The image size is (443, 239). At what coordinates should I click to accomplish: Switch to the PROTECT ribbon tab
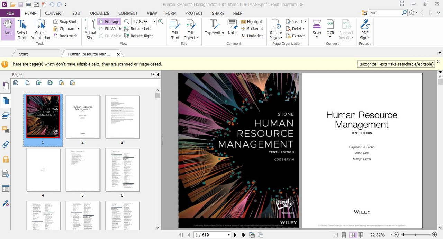point(194,13)
